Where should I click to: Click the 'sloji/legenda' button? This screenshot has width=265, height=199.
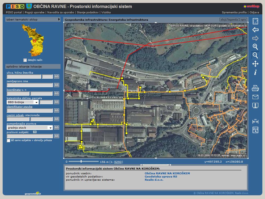(x=229, y=20)
